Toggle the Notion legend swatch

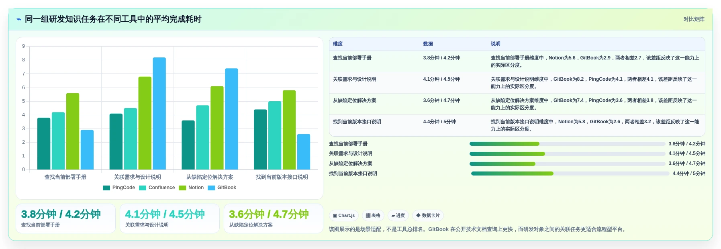pos(182,188)
